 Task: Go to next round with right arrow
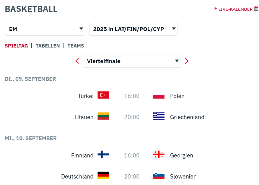[187, 61]
